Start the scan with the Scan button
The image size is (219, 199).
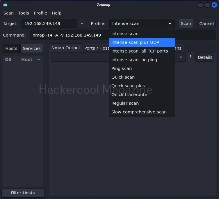click(186, 23)
